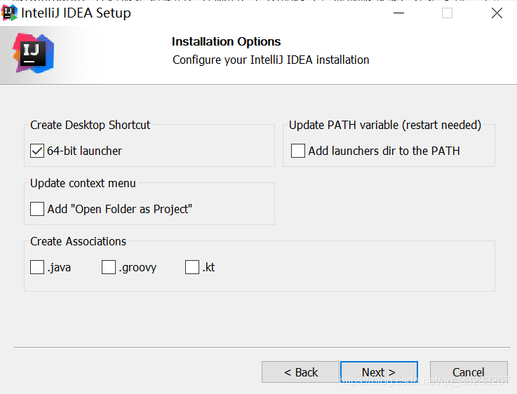Tick the .kt association checkbox
Viewport: 517px width, 394px height.
[x=192, y=267]
